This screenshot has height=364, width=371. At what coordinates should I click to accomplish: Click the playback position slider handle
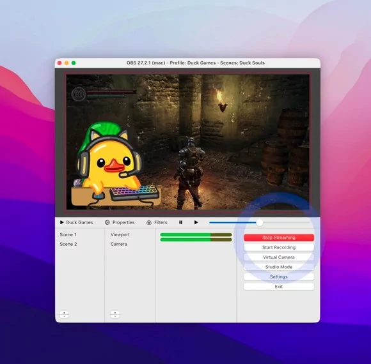[260, 222]
